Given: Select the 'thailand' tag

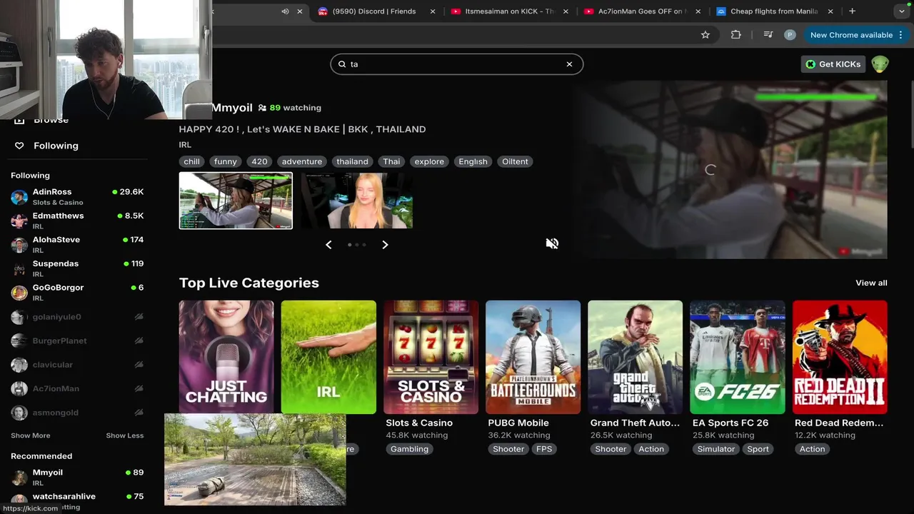Looking at the screenshot, I should 353,161.
